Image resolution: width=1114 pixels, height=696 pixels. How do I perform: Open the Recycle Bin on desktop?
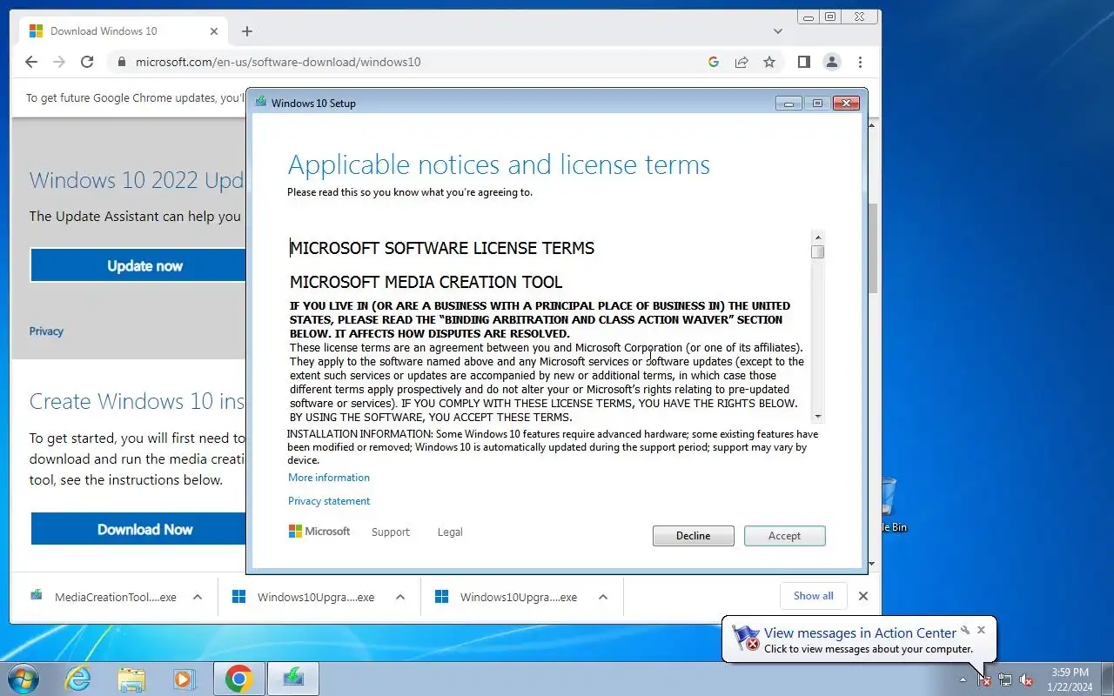click(888, 505)
